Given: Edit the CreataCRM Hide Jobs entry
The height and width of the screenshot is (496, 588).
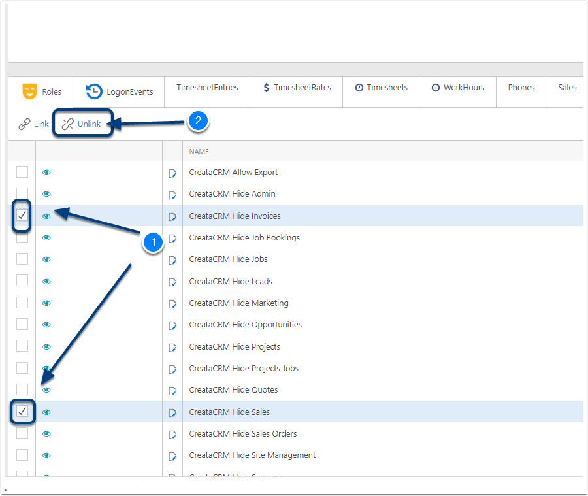Looking at the screenshot, I should click(172, 260).
